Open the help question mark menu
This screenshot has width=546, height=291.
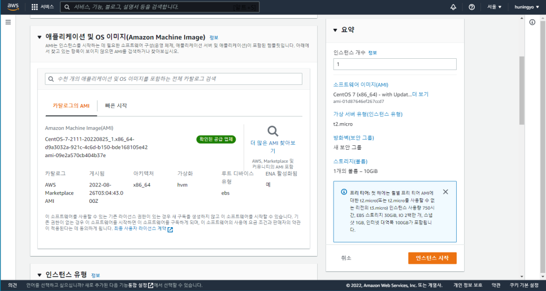472,7
